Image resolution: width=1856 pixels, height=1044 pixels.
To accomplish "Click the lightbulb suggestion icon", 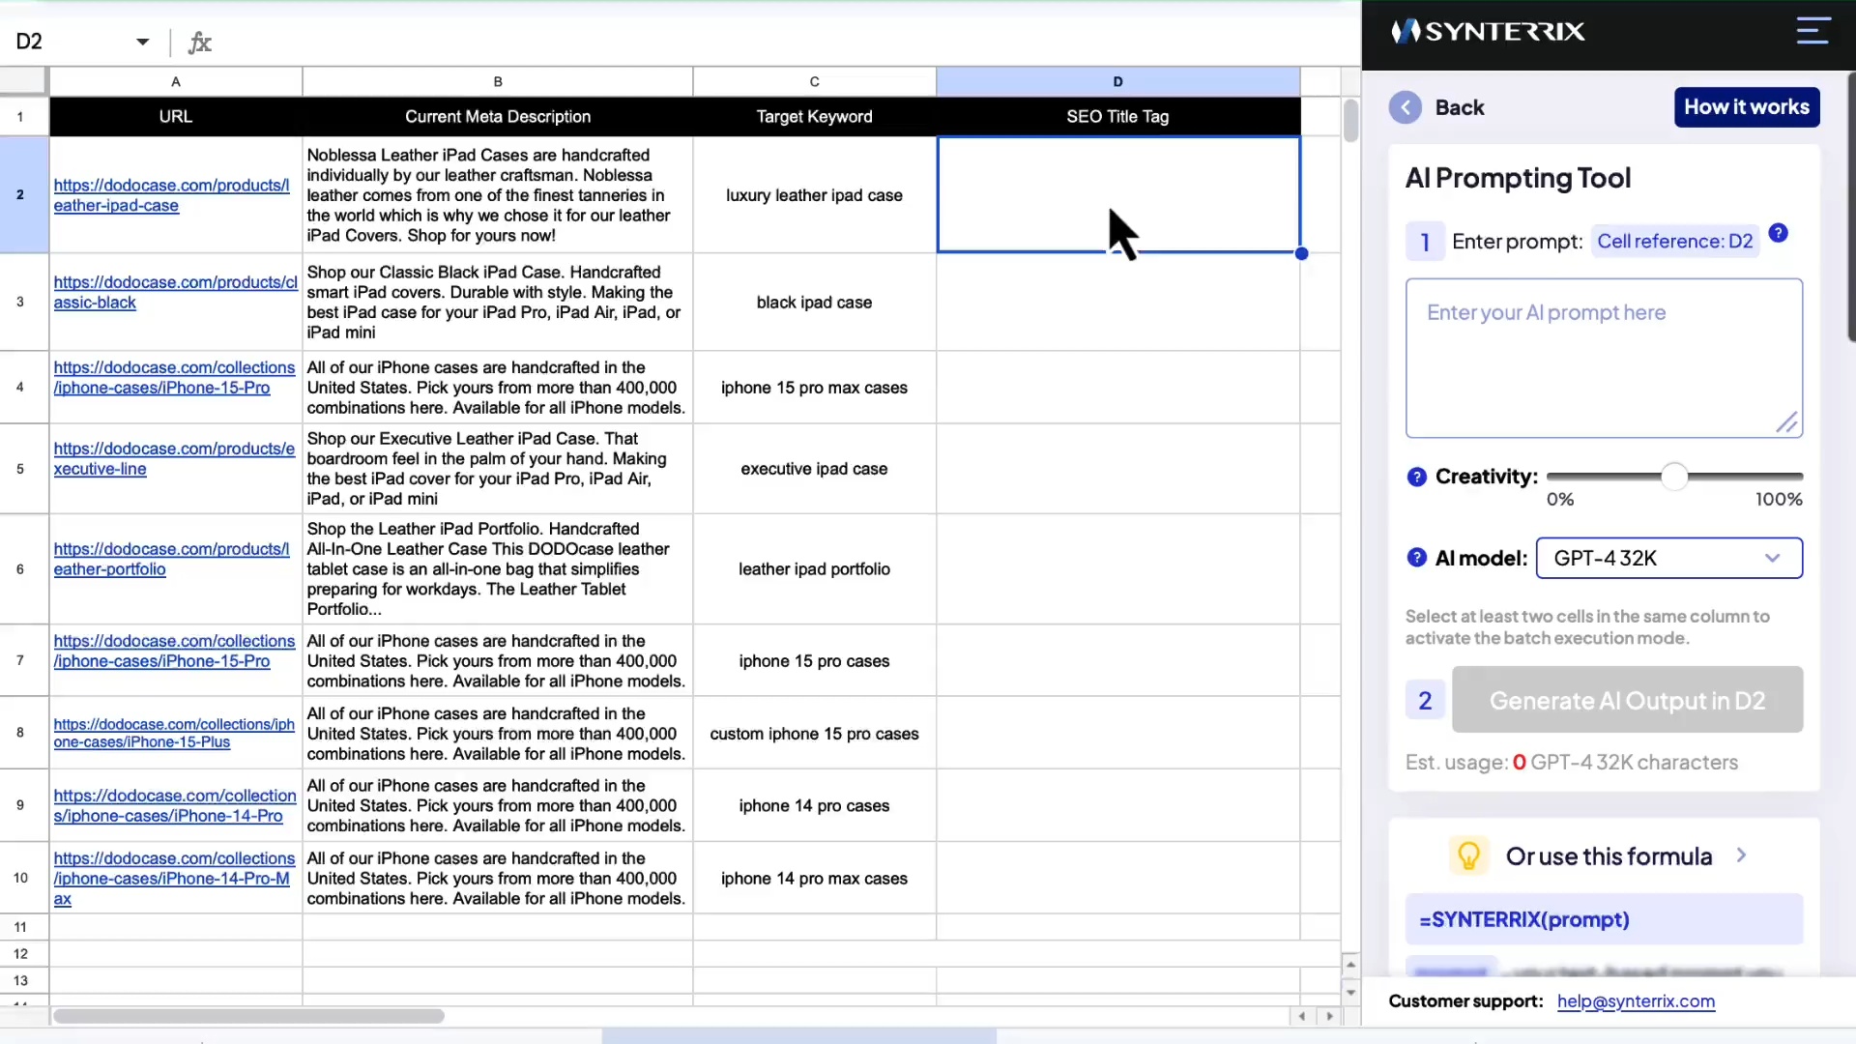I will (x=1467, y=855).
